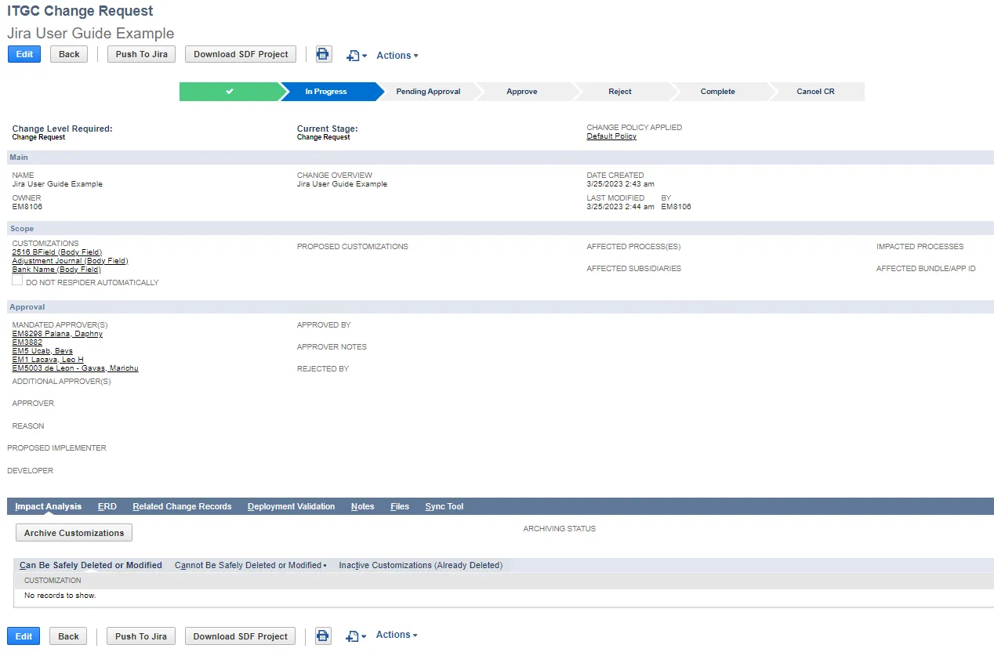Screen dimensions: 994x652
Task: Select Inactive Customizations (Already Deleted) subtab
Action: (421, 565)
